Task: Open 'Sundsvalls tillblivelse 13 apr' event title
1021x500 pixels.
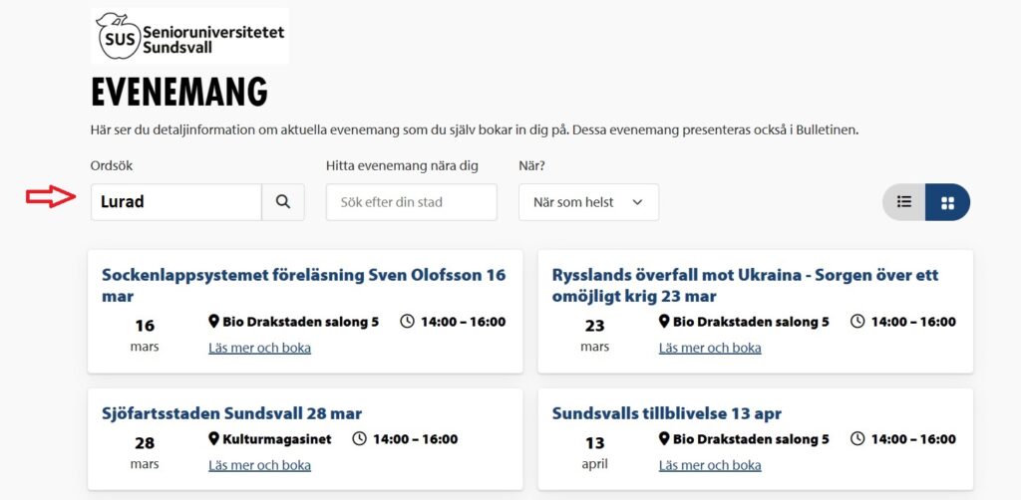Action: pyautogui.click(x=666, y=413)
